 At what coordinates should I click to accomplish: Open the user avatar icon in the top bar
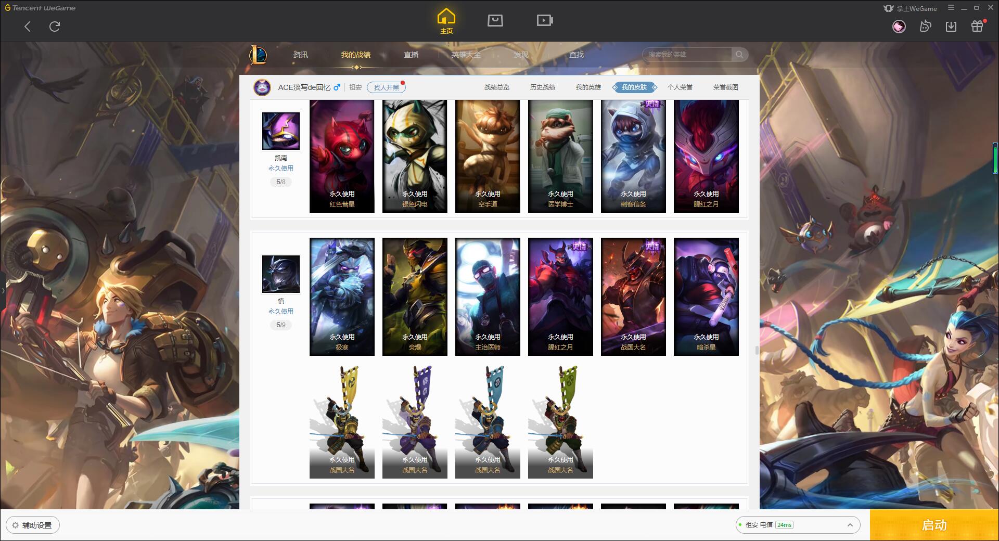899,27
